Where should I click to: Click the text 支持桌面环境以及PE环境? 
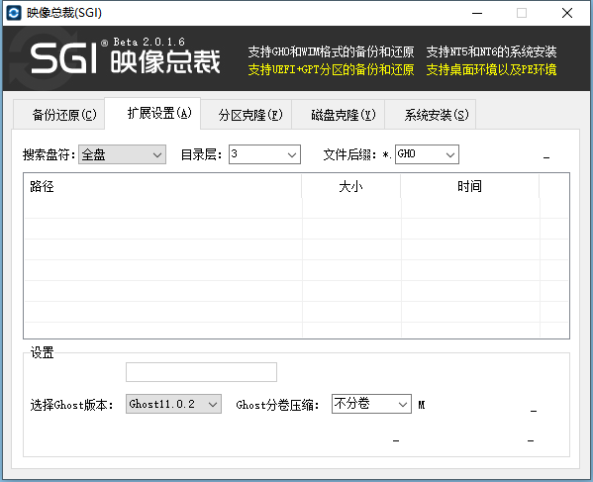491,70
